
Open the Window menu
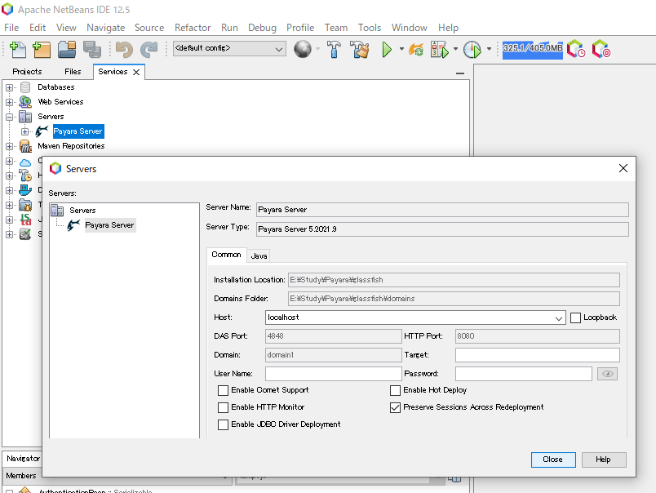click(x=409, y=28)
